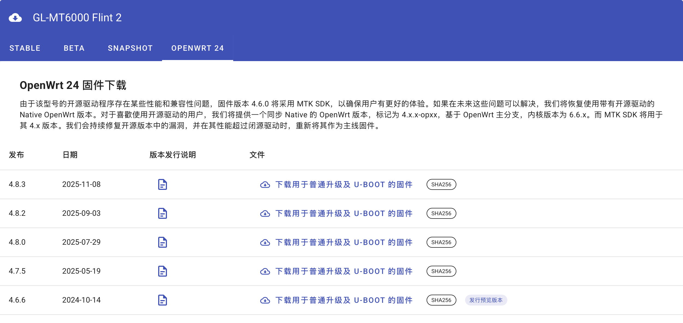Click the 发行预览版本 badge on row 4.6.6

coord(486,300)
